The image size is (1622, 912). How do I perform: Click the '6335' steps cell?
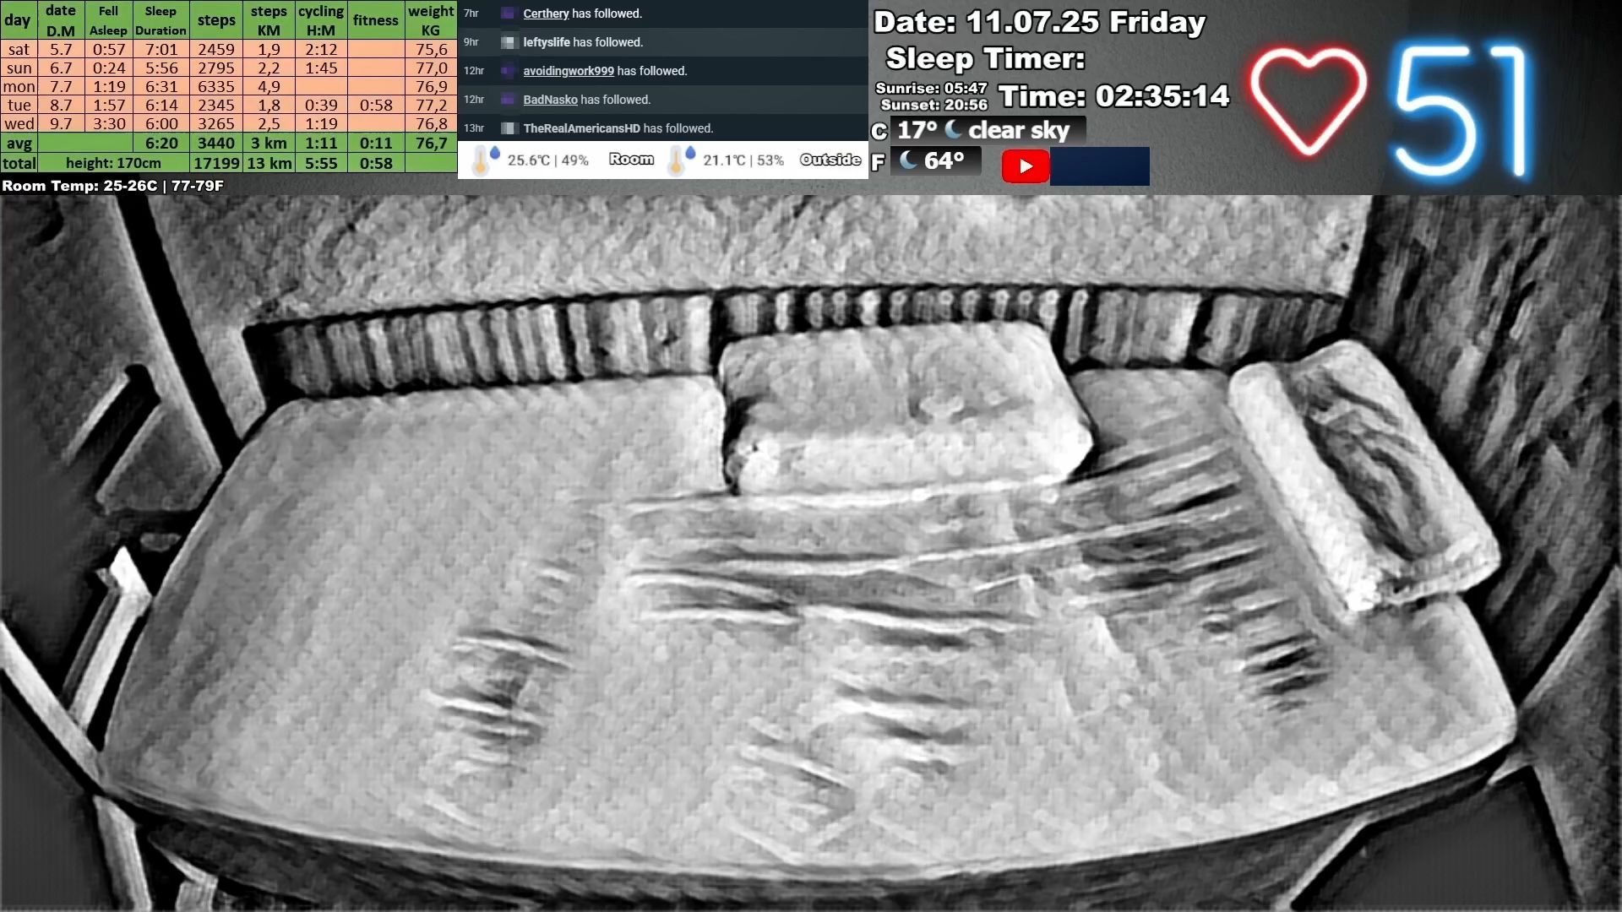[216, 86]
